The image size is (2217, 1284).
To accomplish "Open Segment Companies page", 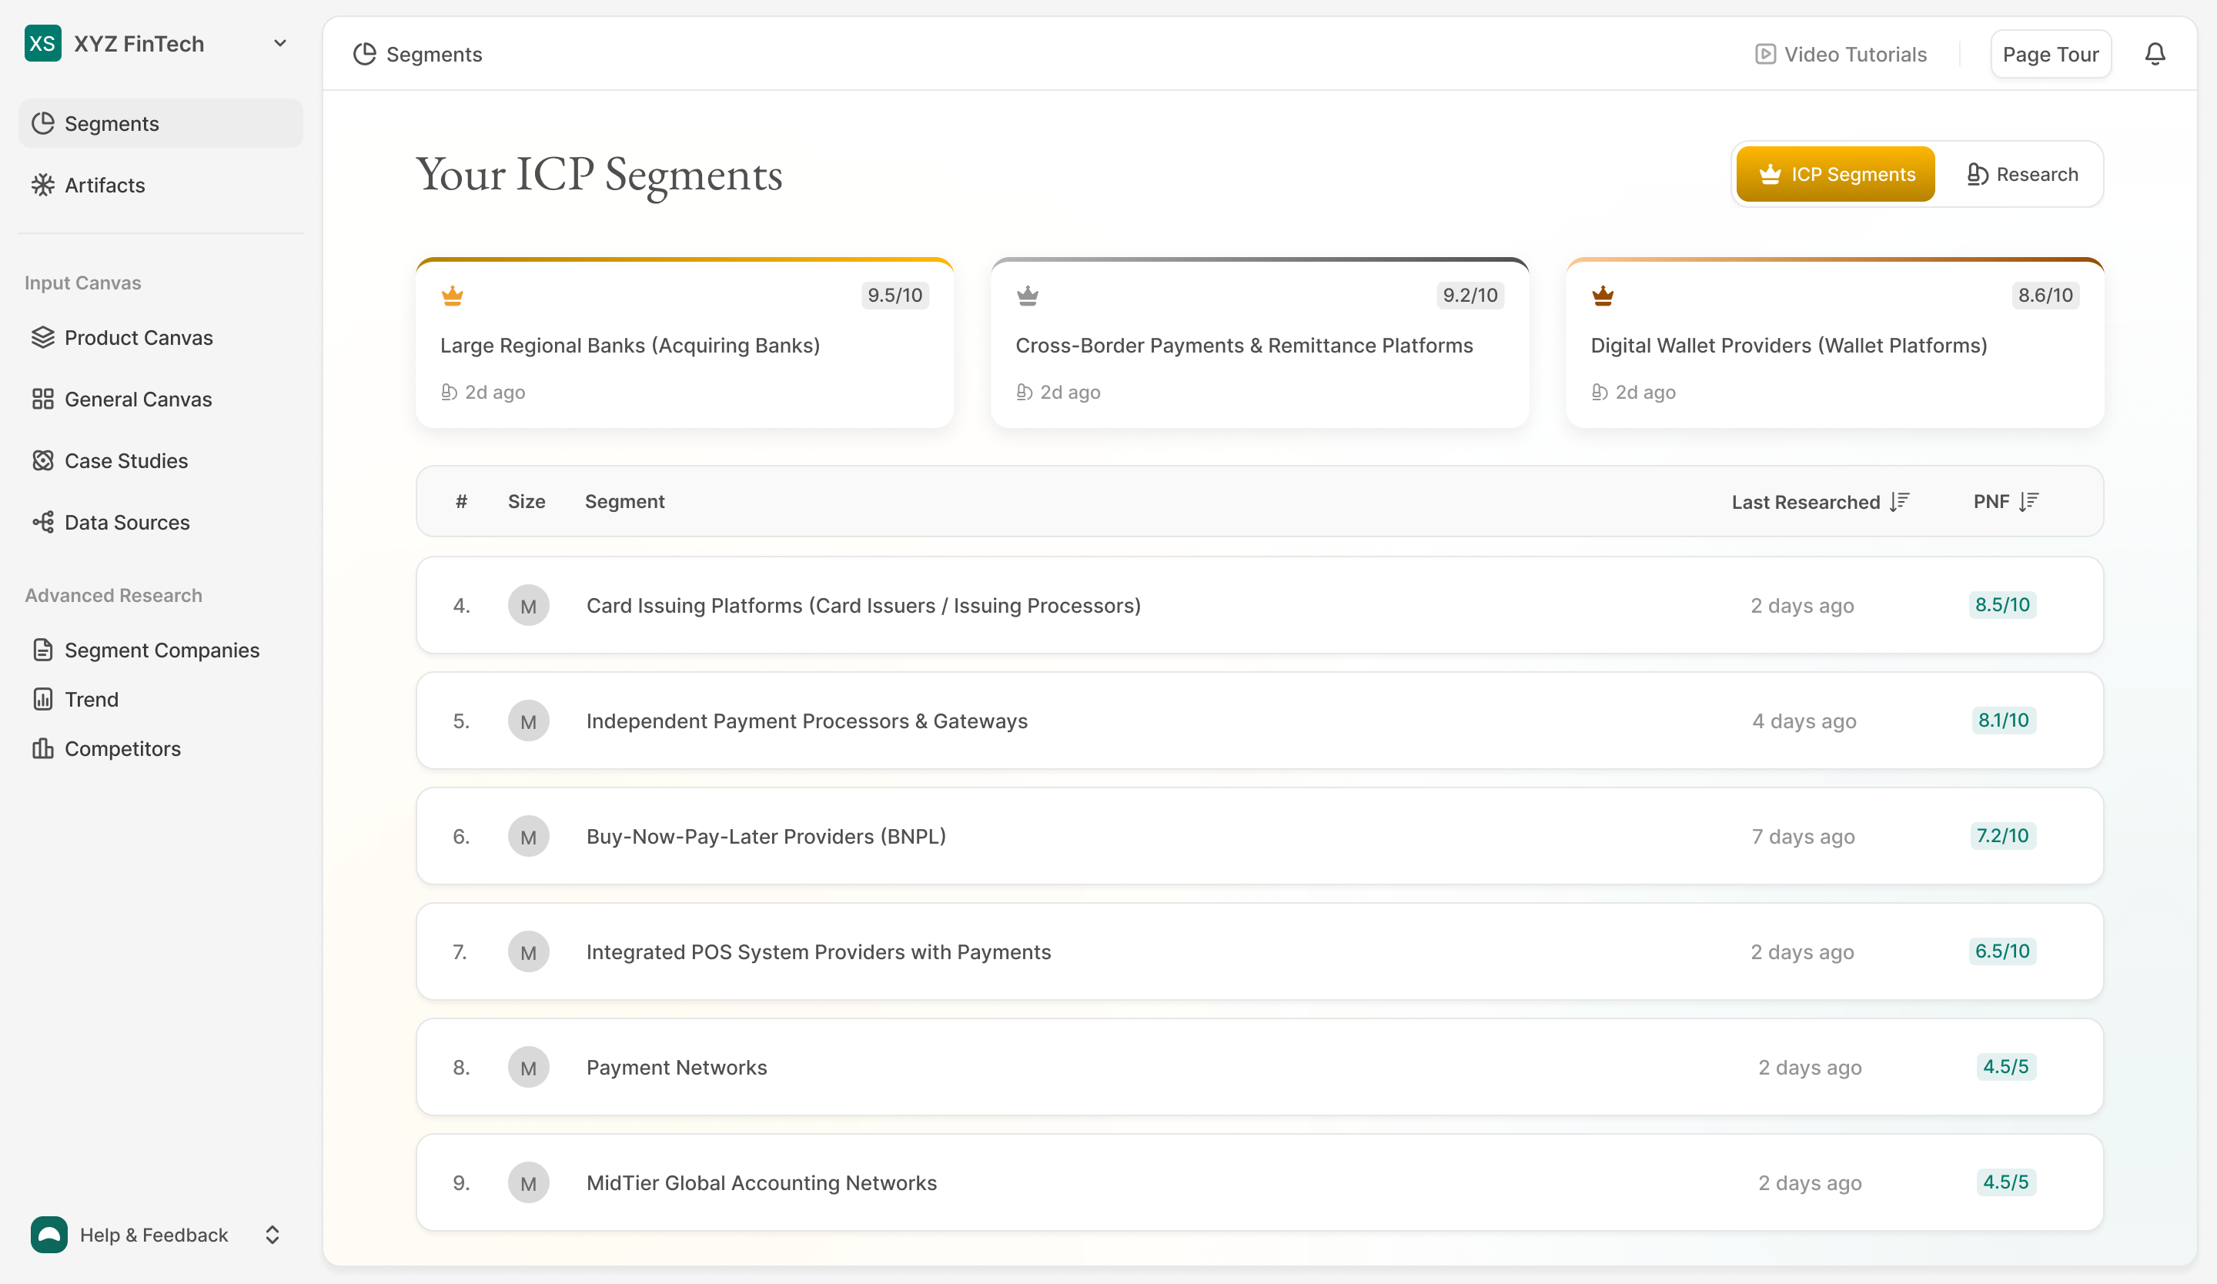I will (161, 650).
